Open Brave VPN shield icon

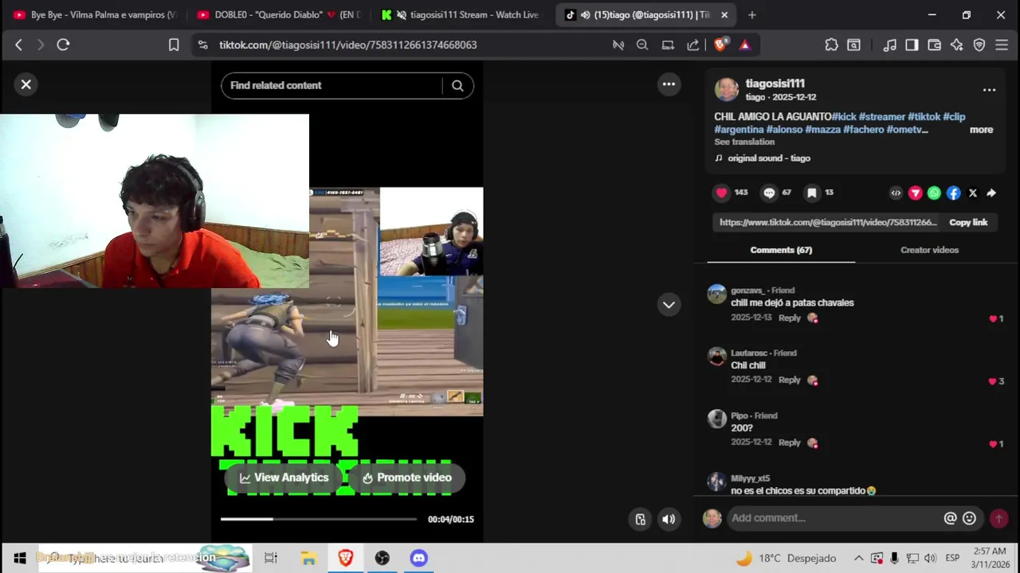pos(979,45)
